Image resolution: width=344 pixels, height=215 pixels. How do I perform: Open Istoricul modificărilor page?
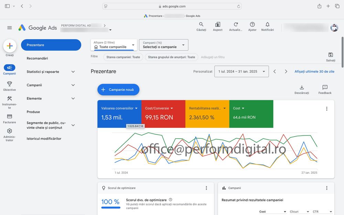click(x=44, y=139)
